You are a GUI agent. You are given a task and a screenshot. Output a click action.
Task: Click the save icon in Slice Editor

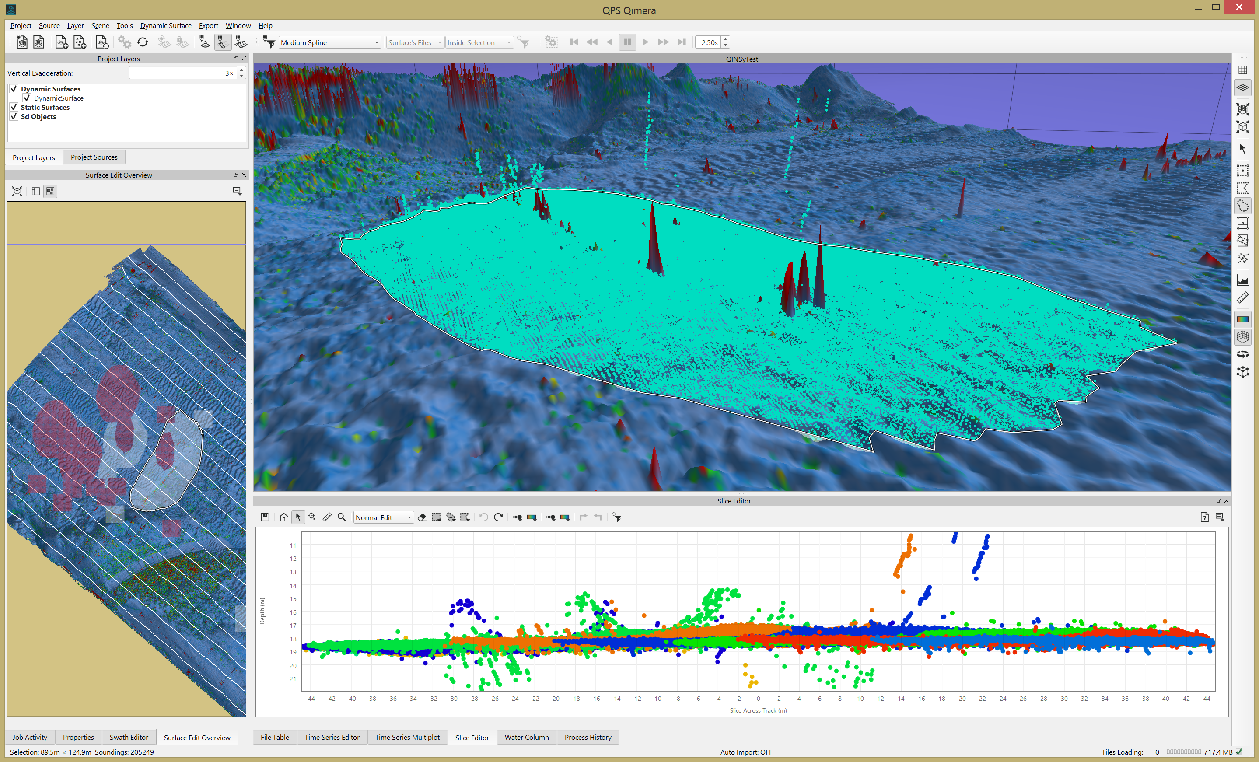pyautogui.click(x=265, y=517)
